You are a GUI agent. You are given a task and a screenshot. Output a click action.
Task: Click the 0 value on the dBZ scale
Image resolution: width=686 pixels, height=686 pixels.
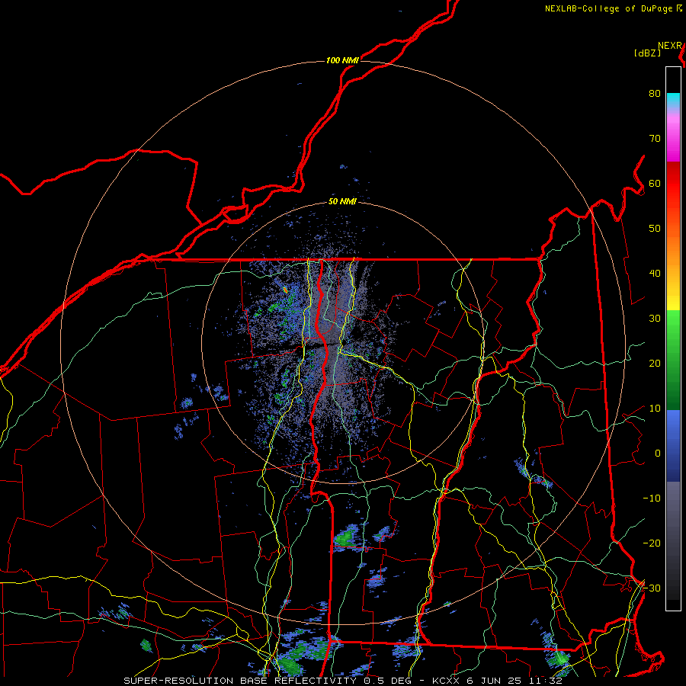658,454
